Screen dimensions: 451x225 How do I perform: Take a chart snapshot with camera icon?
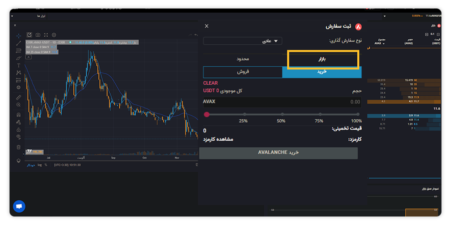(x=38, y=35)
